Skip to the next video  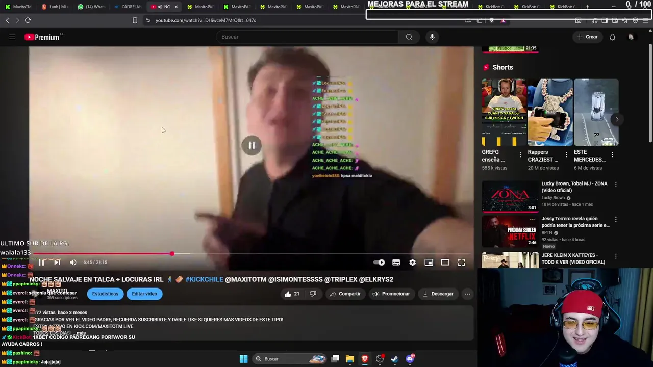[x=57, y=262]
